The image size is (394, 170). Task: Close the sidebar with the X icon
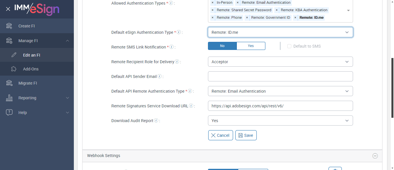pos(8,9)
